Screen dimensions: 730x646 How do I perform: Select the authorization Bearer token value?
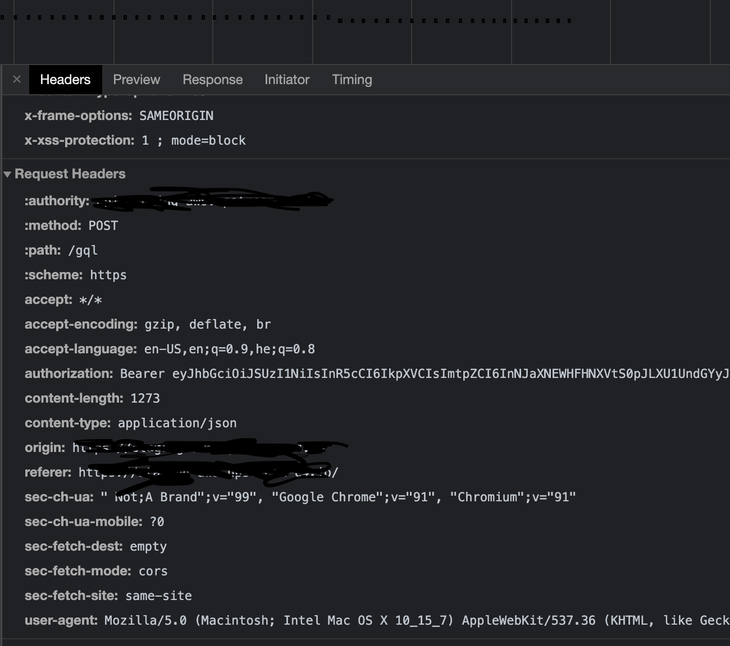pyautogui.click(x=425, y=374)
